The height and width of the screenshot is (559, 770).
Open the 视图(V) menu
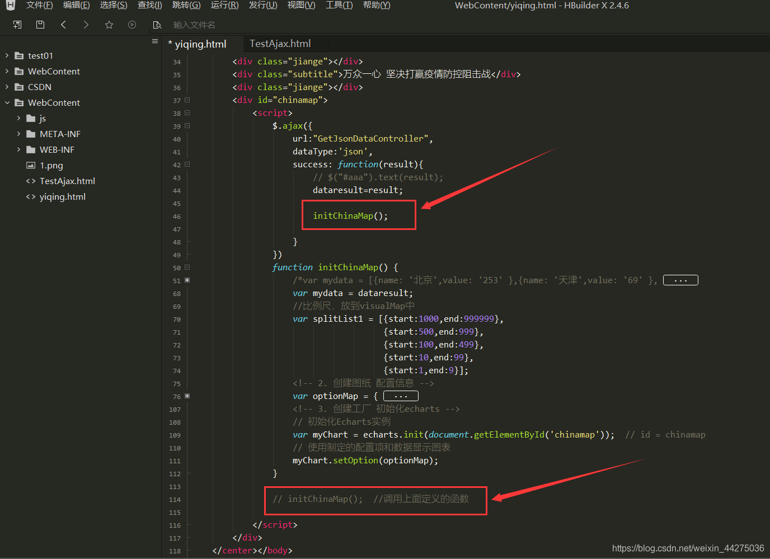[x=301, y=6]
